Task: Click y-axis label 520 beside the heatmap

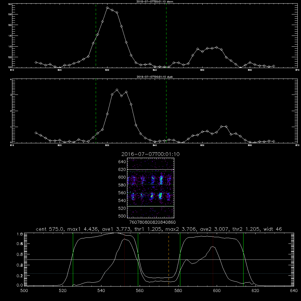Action: pos(122,208)
